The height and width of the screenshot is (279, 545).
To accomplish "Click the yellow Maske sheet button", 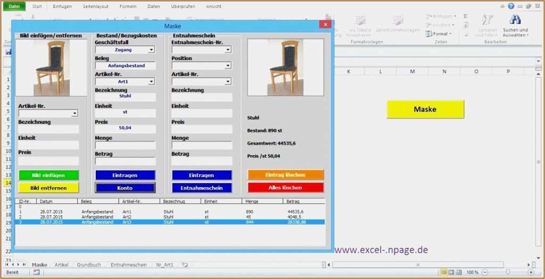I will (x=425, y=109).
